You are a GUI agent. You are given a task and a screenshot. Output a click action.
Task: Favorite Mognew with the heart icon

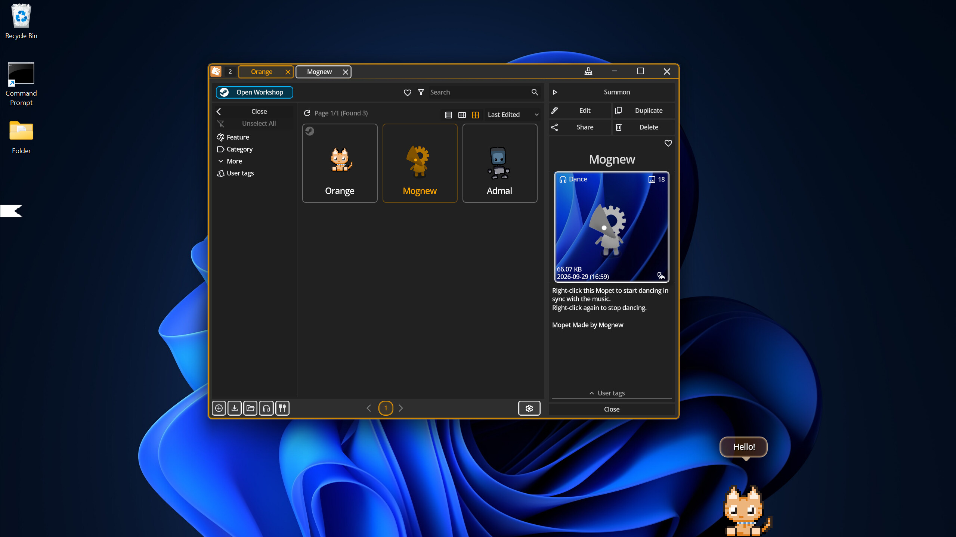coord(668,143)
